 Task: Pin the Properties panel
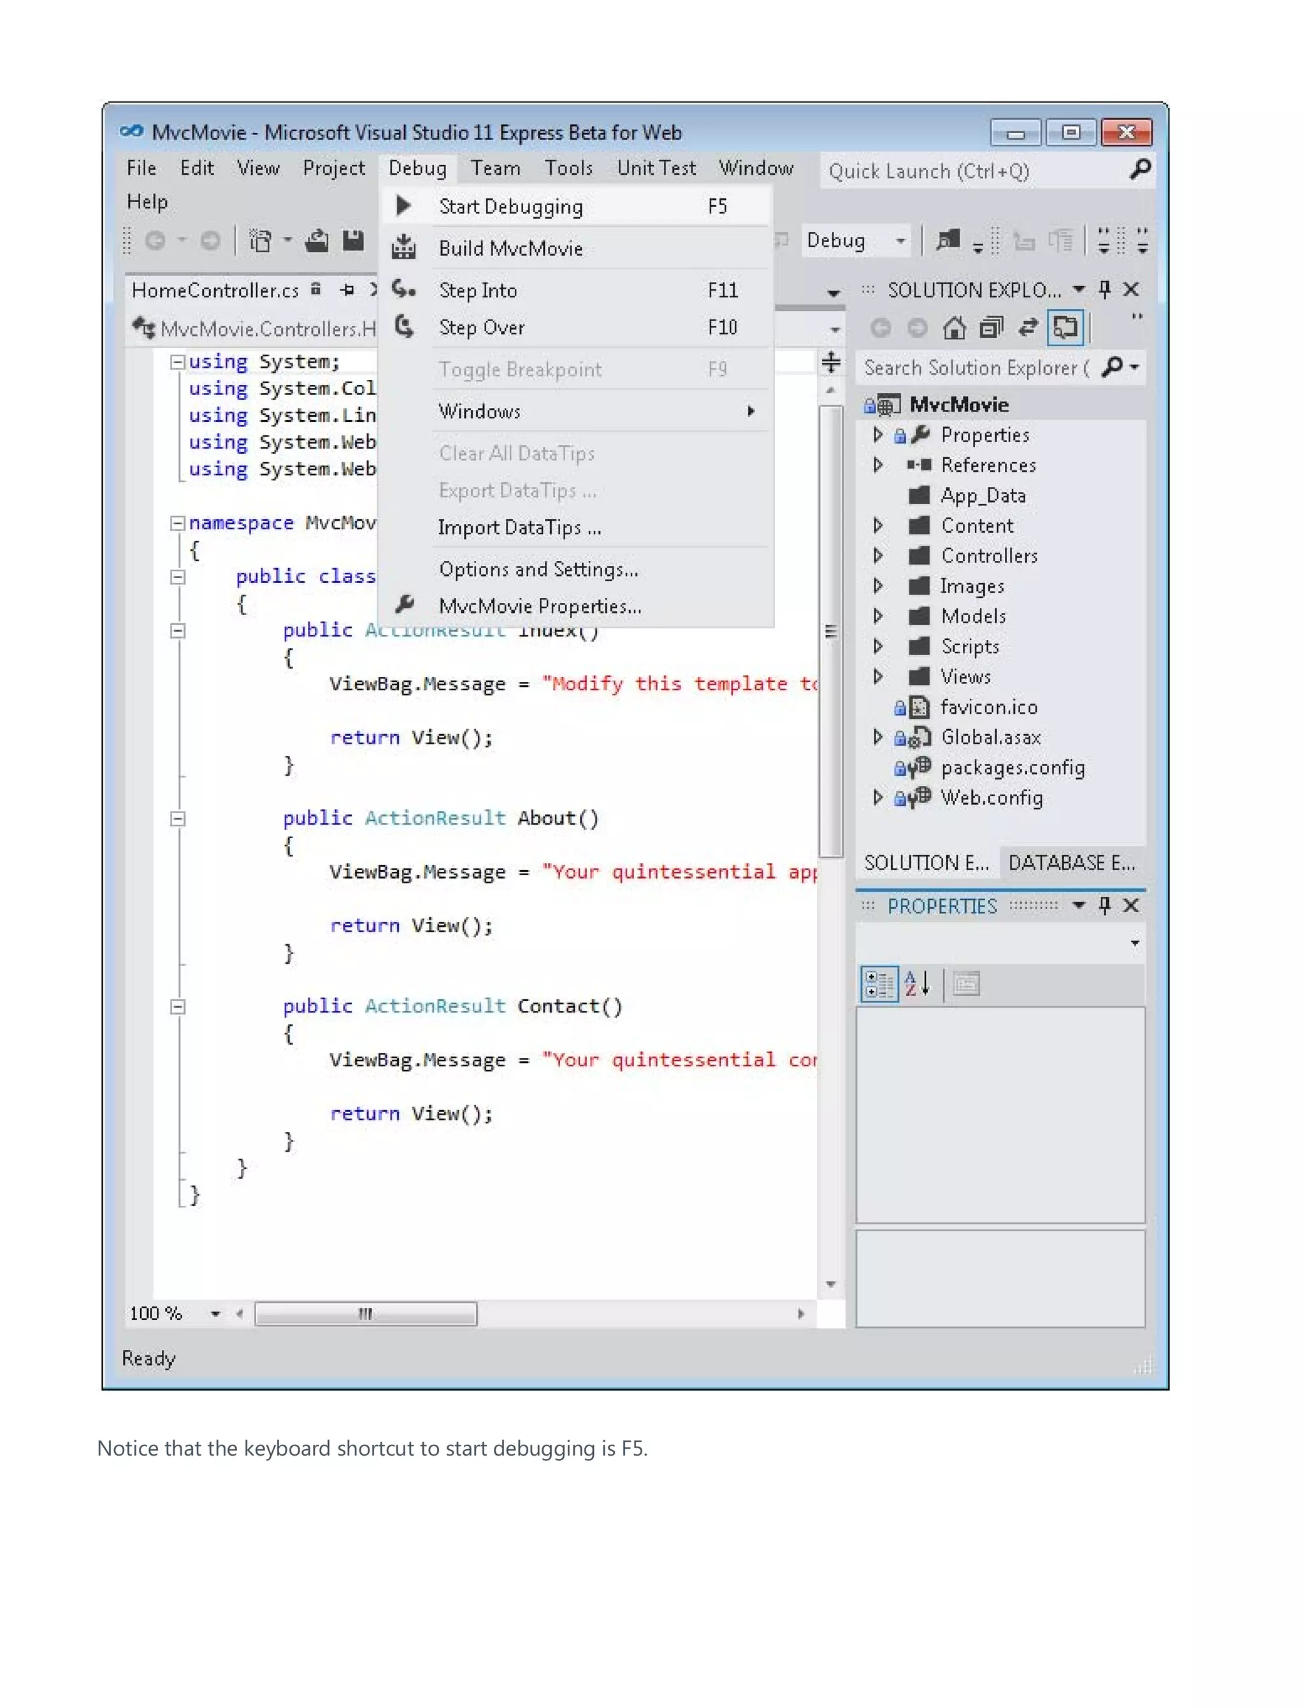click(x=1104, y=905)
